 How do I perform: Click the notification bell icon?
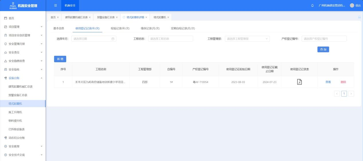point(312,5)
